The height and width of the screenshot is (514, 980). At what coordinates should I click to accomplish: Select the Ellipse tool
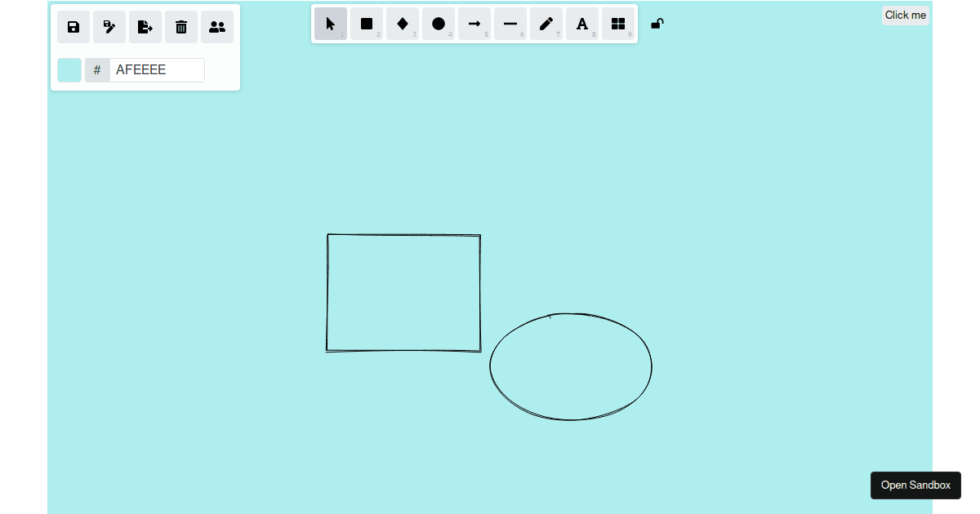[x=439, y=24]
